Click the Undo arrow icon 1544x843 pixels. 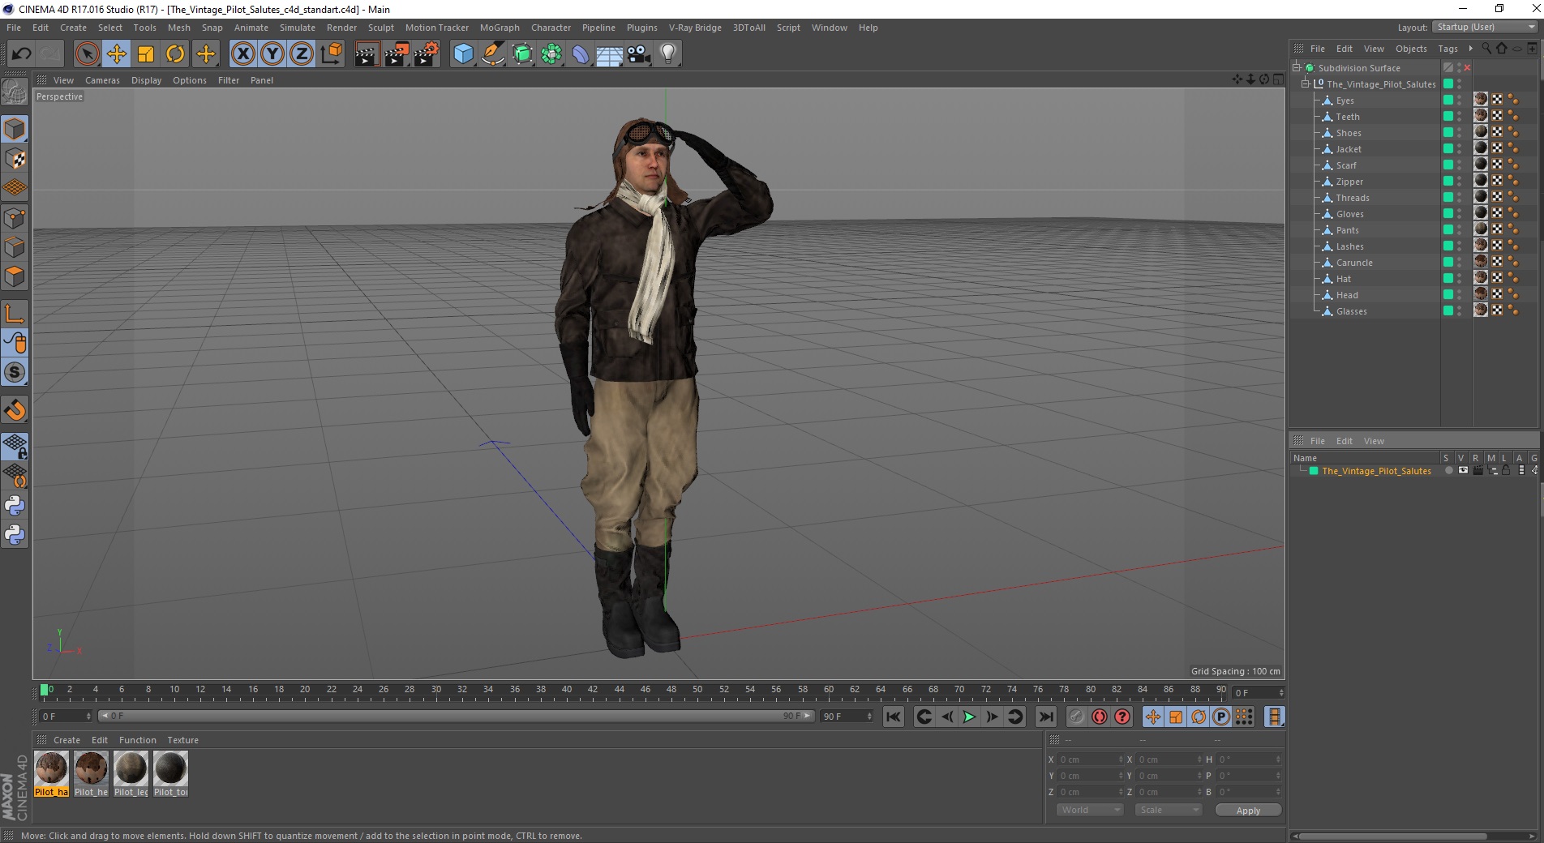[x=21, y=54]
